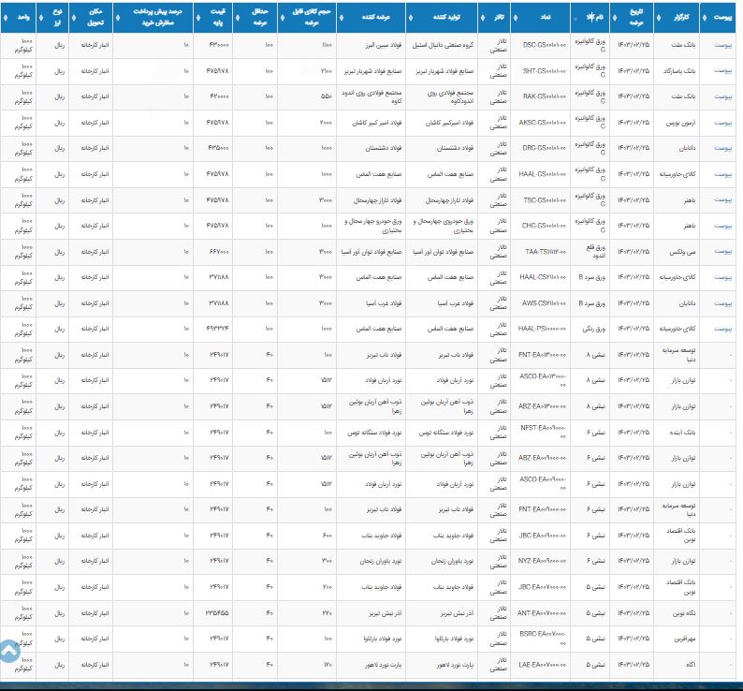This screenshot has height=691, width=743.
Task: Click the round scroll-to-top arrow button
Action: (9, 651)
